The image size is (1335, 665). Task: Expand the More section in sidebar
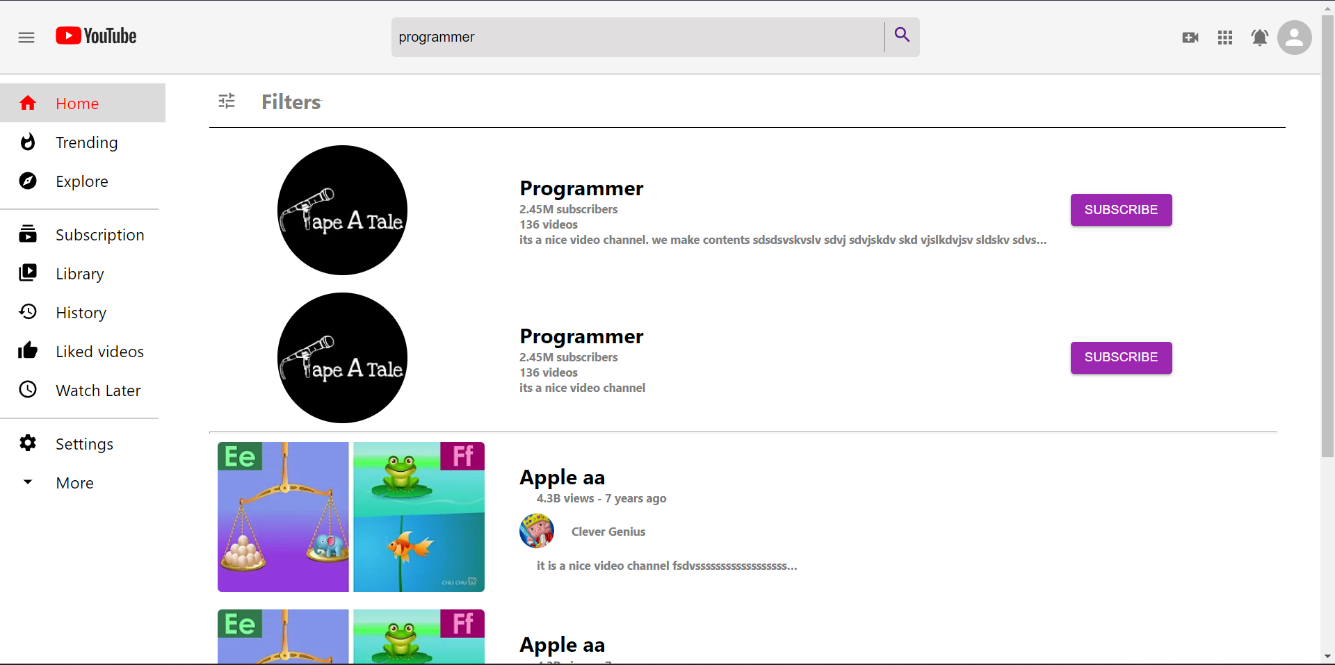(x=28, y=482)
